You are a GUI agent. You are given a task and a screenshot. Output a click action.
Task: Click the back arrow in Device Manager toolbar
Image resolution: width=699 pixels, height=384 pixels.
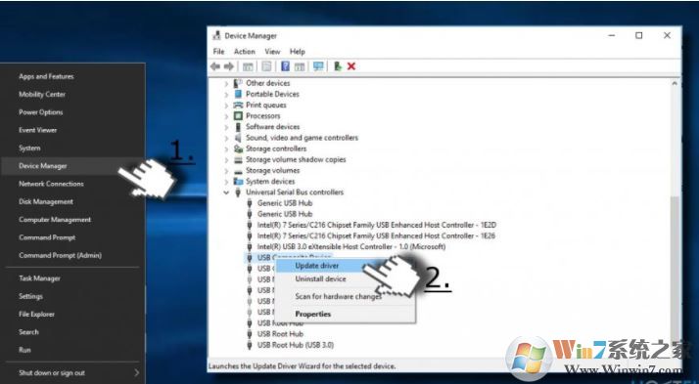coord(215,66)
